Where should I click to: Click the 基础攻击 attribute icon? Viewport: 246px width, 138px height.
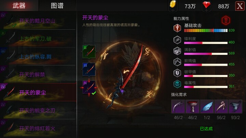coord(177,28)
